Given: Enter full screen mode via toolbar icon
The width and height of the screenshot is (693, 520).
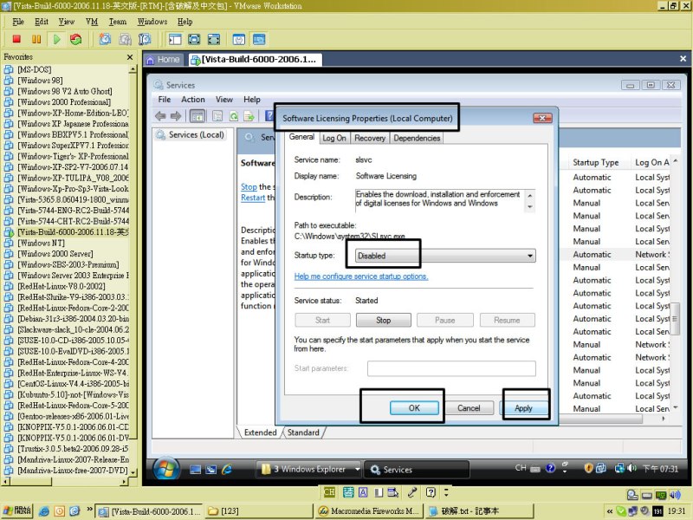Looking at the screenshot, I should pos(194,39).
